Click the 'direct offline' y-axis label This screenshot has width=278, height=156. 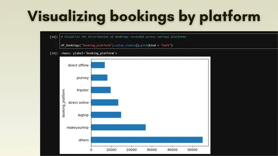point(78,65)
